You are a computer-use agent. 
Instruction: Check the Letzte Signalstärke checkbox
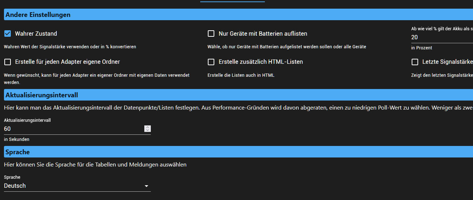(x=415, y=62)
